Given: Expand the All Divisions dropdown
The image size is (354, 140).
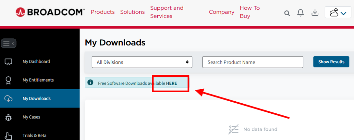Looking at the screenshot, I should point(142,62).
